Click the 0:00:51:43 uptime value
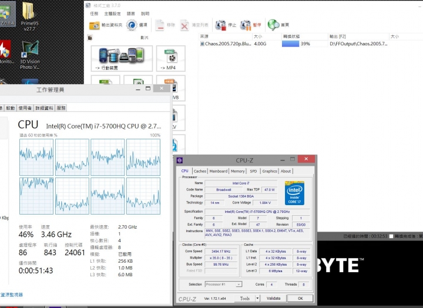The height and width of the screenshot is (308, 423). 36,270
